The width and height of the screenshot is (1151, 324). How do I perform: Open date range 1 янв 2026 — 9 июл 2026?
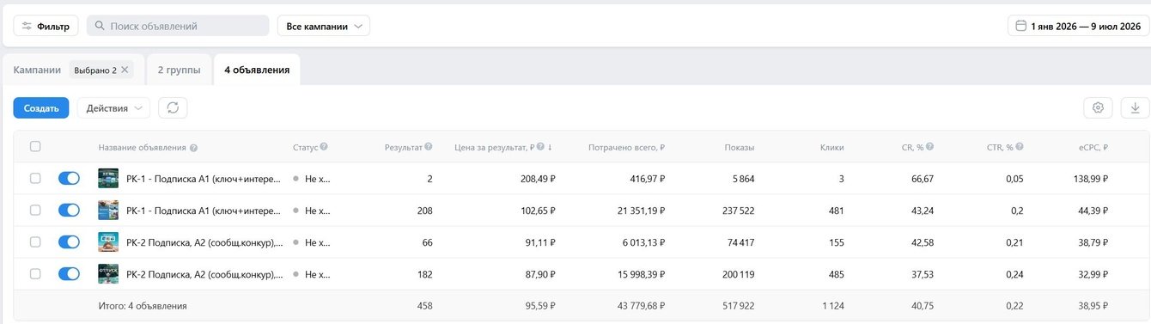[x=1079, y=26]
